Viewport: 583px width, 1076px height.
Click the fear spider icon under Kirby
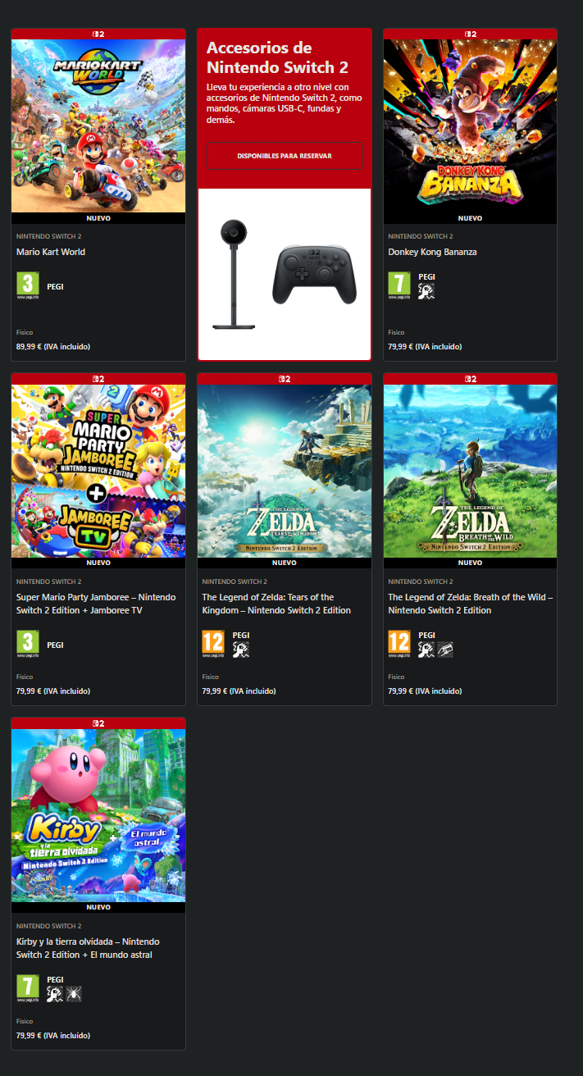(74, 994)
